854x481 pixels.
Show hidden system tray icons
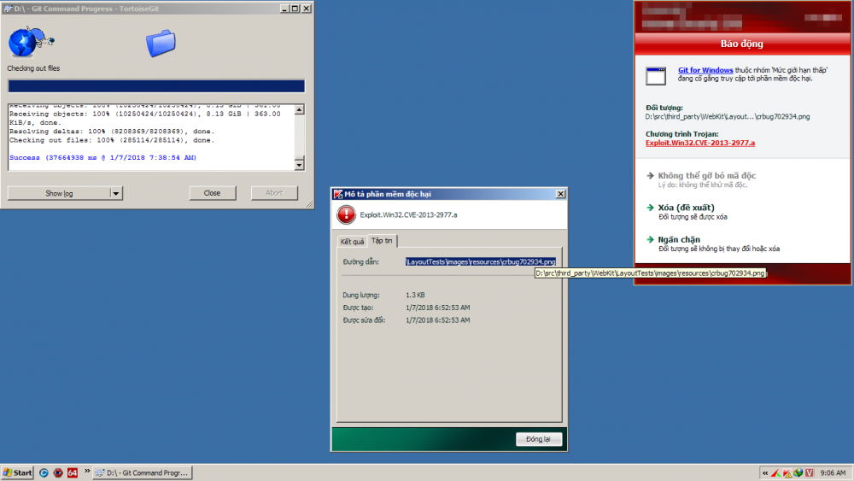click(764, 472)
